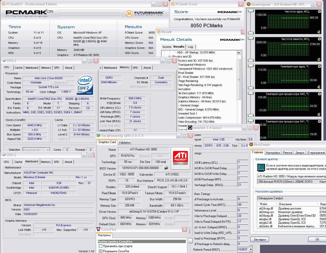Select atioglxx.dll row in RivaTuner driver list
Image resolution: width=326 pixels, height=253 pixels.
(292, 219)
